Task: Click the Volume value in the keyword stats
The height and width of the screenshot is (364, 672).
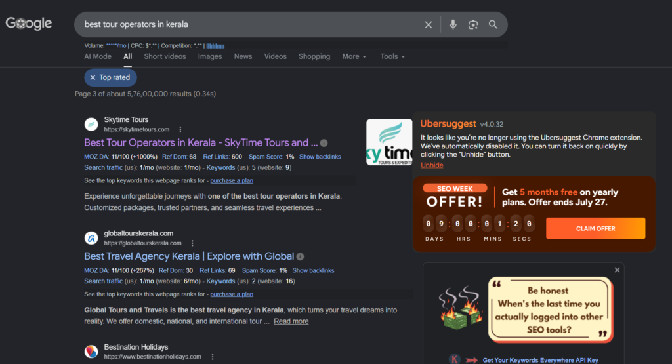Action: pos(116,45)
